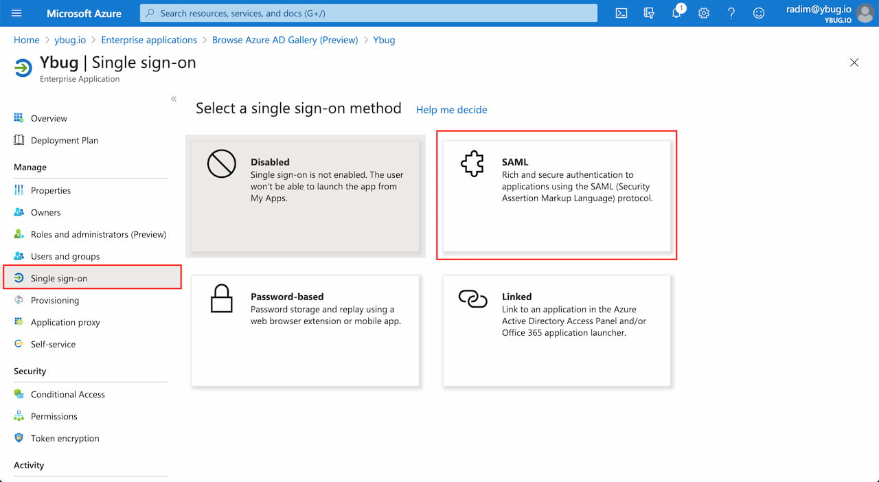Collapse the sidebar with double chevron

174,99
